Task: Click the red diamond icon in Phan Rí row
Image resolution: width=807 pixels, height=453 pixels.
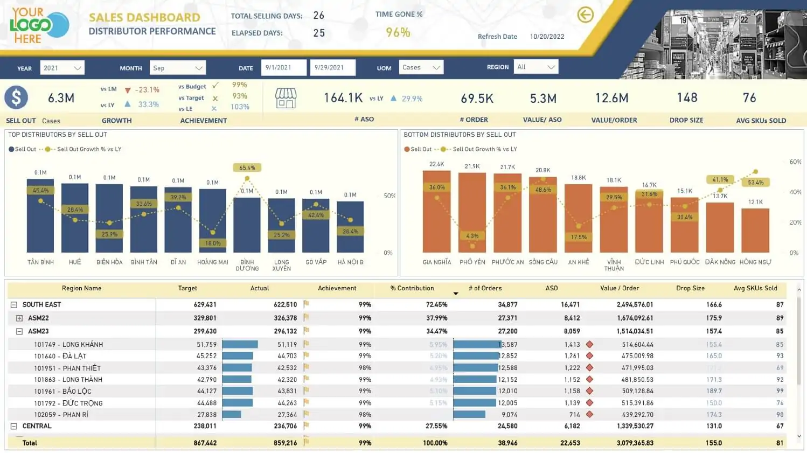Action: [x=589, y=414]
